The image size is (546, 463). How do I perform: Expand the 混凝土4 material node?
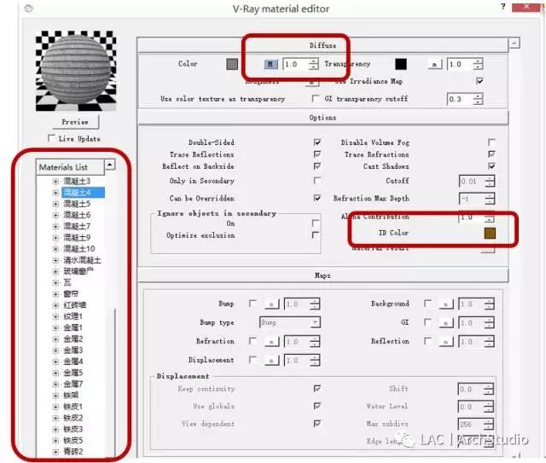click(55, 193)
